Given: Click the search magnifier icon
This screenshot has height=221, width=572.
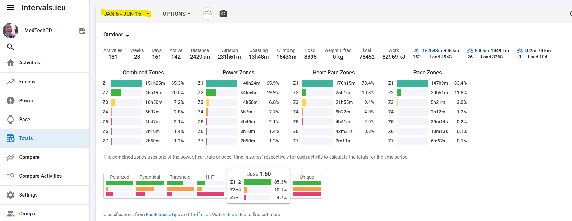Looking at the screenshot, I should (10, 47).
